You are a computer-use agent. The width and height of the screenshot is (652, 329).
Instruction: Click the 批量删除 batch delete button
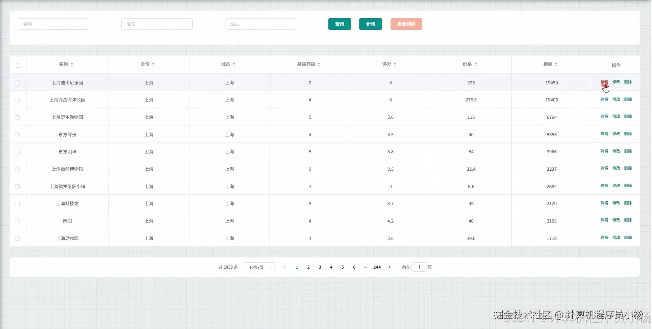406,24
